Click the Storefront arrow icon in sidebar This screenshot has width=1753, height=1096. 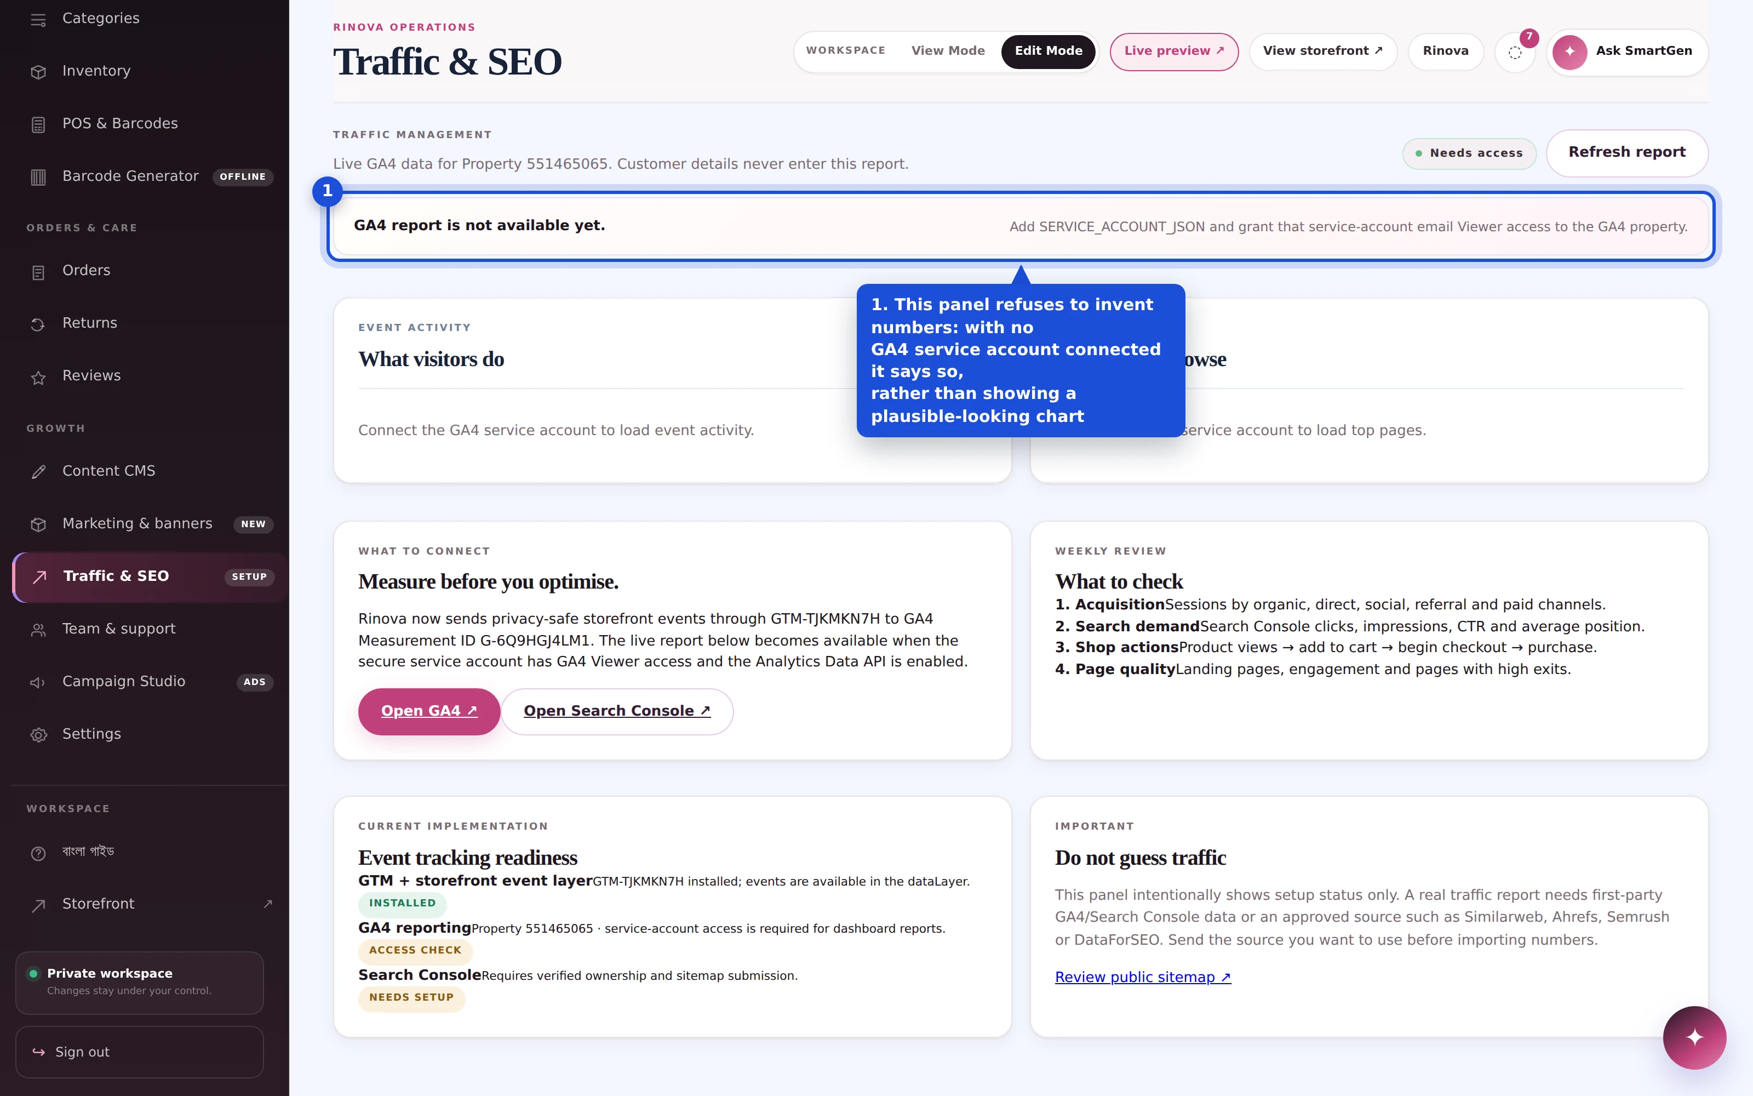coord(38,905)
